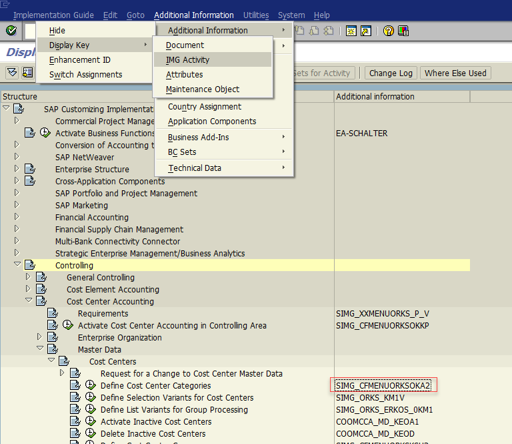Select the EA-SCHALTER key value
This screenshot has width=512, height=444.
[x=362, y=133]
